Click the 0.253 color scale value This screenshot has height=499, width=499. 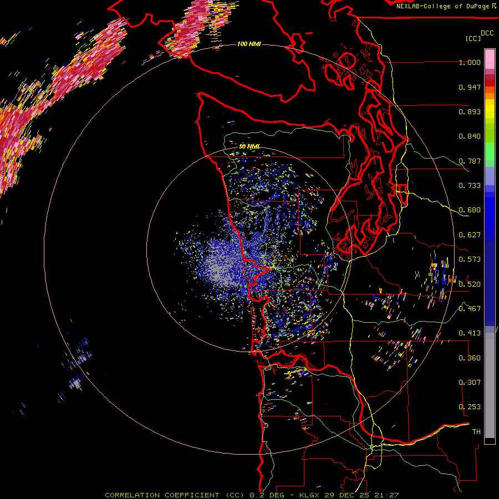click(x=470, y=407)
